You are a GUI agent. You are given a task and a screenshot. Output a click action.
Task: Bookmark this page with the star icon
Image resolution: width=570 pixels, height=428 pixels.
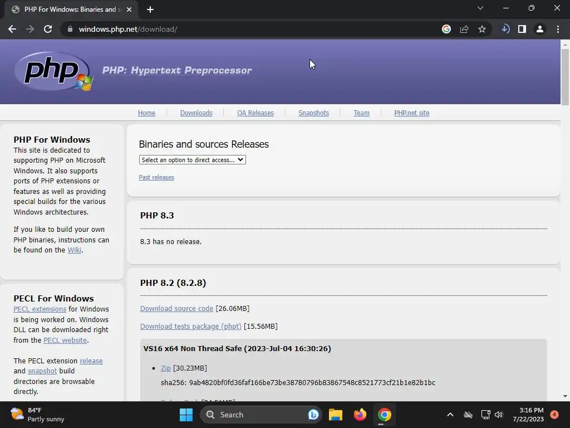(482, 29)
